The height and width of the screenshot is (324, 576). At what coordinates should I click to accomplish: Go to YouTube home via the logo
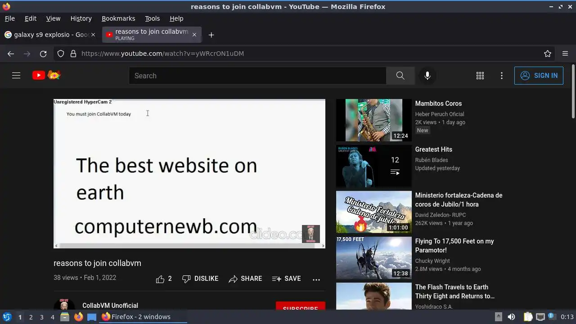[46, 75]
